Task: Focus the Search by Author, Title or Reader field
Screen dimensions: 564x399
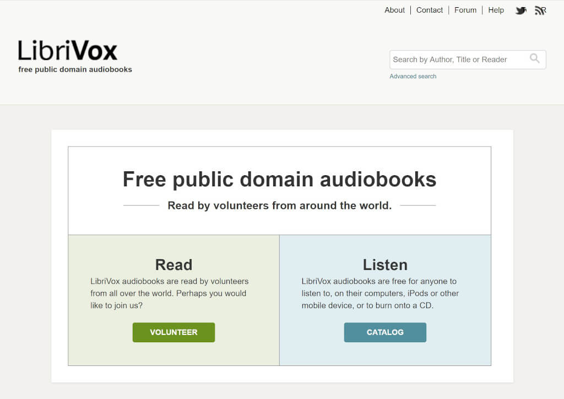Action: [468, 60]
